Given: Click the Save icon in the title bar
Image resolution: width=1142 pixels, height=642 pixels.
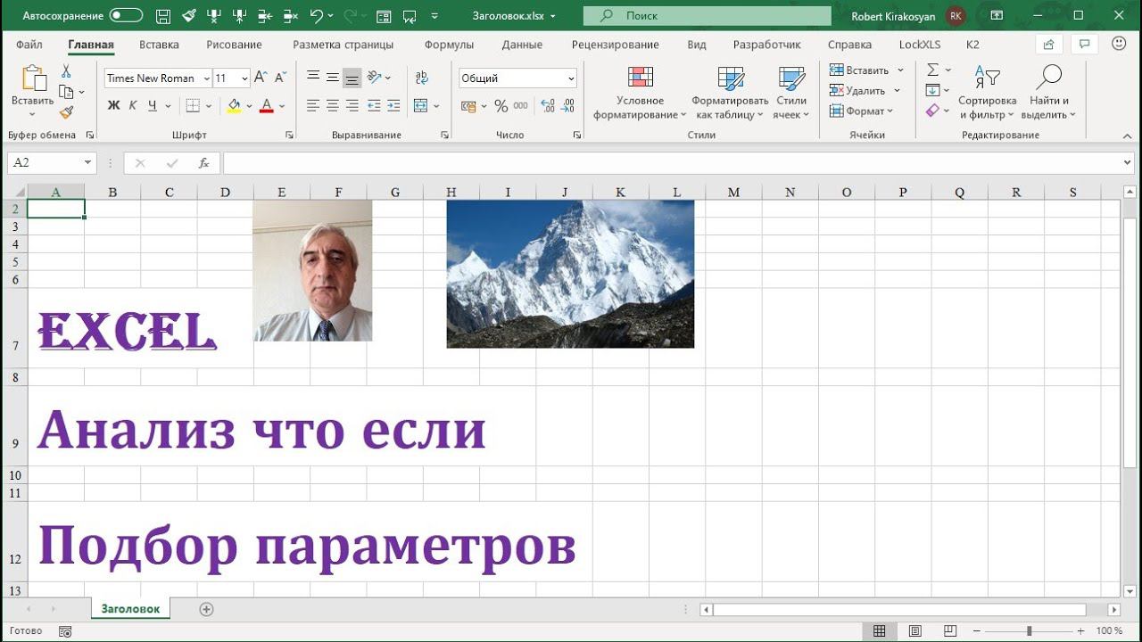Looking at the screenshot, I should (x=162, y=16).
